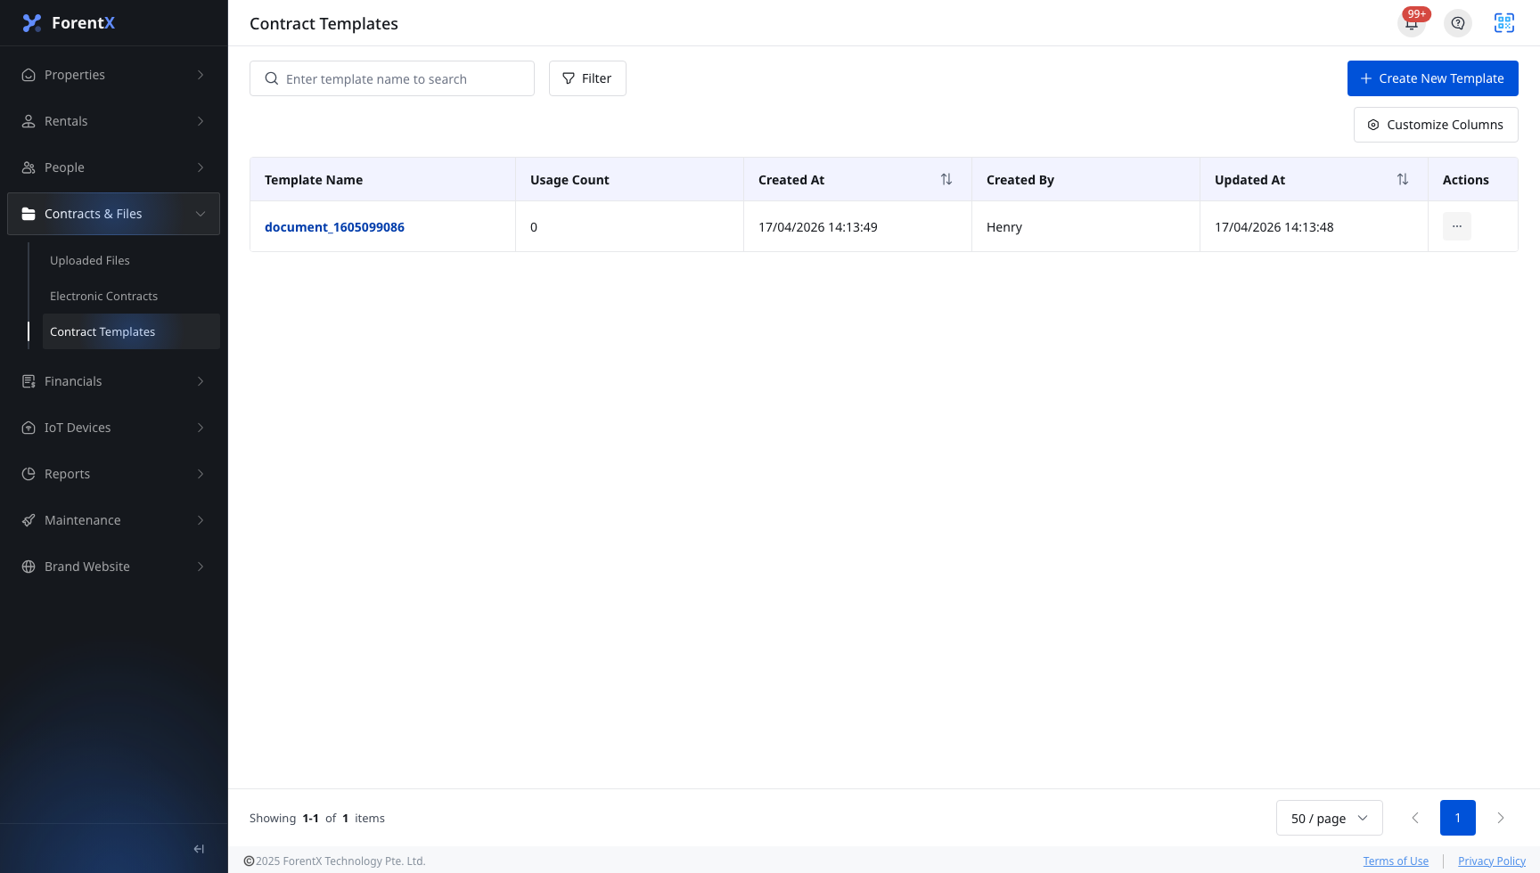Expand the IoT Devices menu chevron

click(201, 428)
